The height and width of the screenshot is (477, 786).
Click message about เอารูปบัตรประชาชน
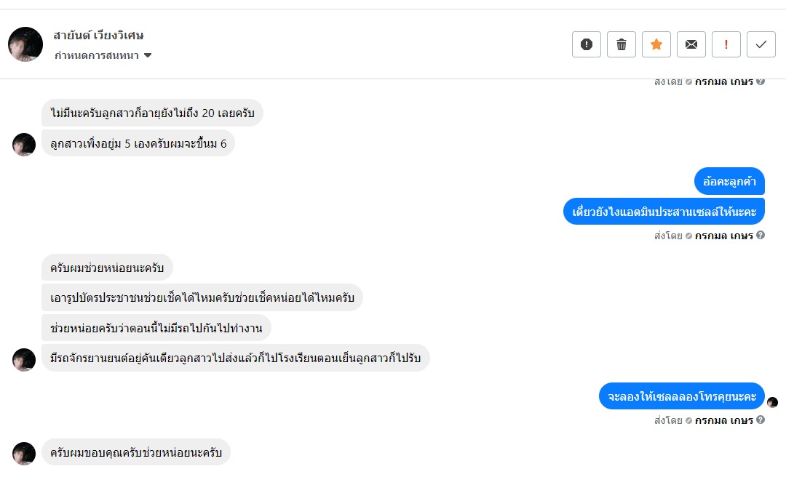coord(202,297)
